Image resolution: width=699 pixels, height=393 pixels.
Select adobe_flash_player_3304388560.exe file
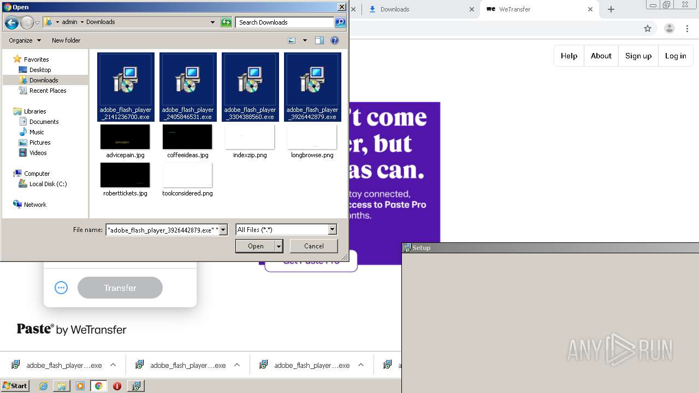[x=250, y=87]
